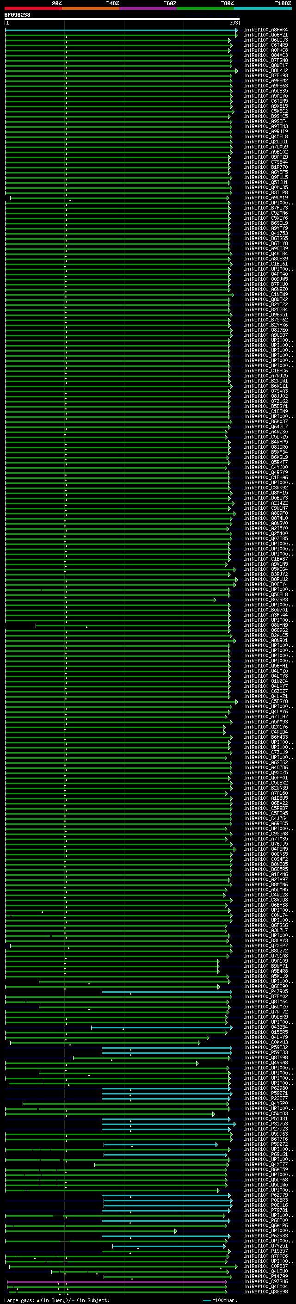Select the BP096238 query name label
This screenshot has width=296, height=1304.
tap(17, 15)
